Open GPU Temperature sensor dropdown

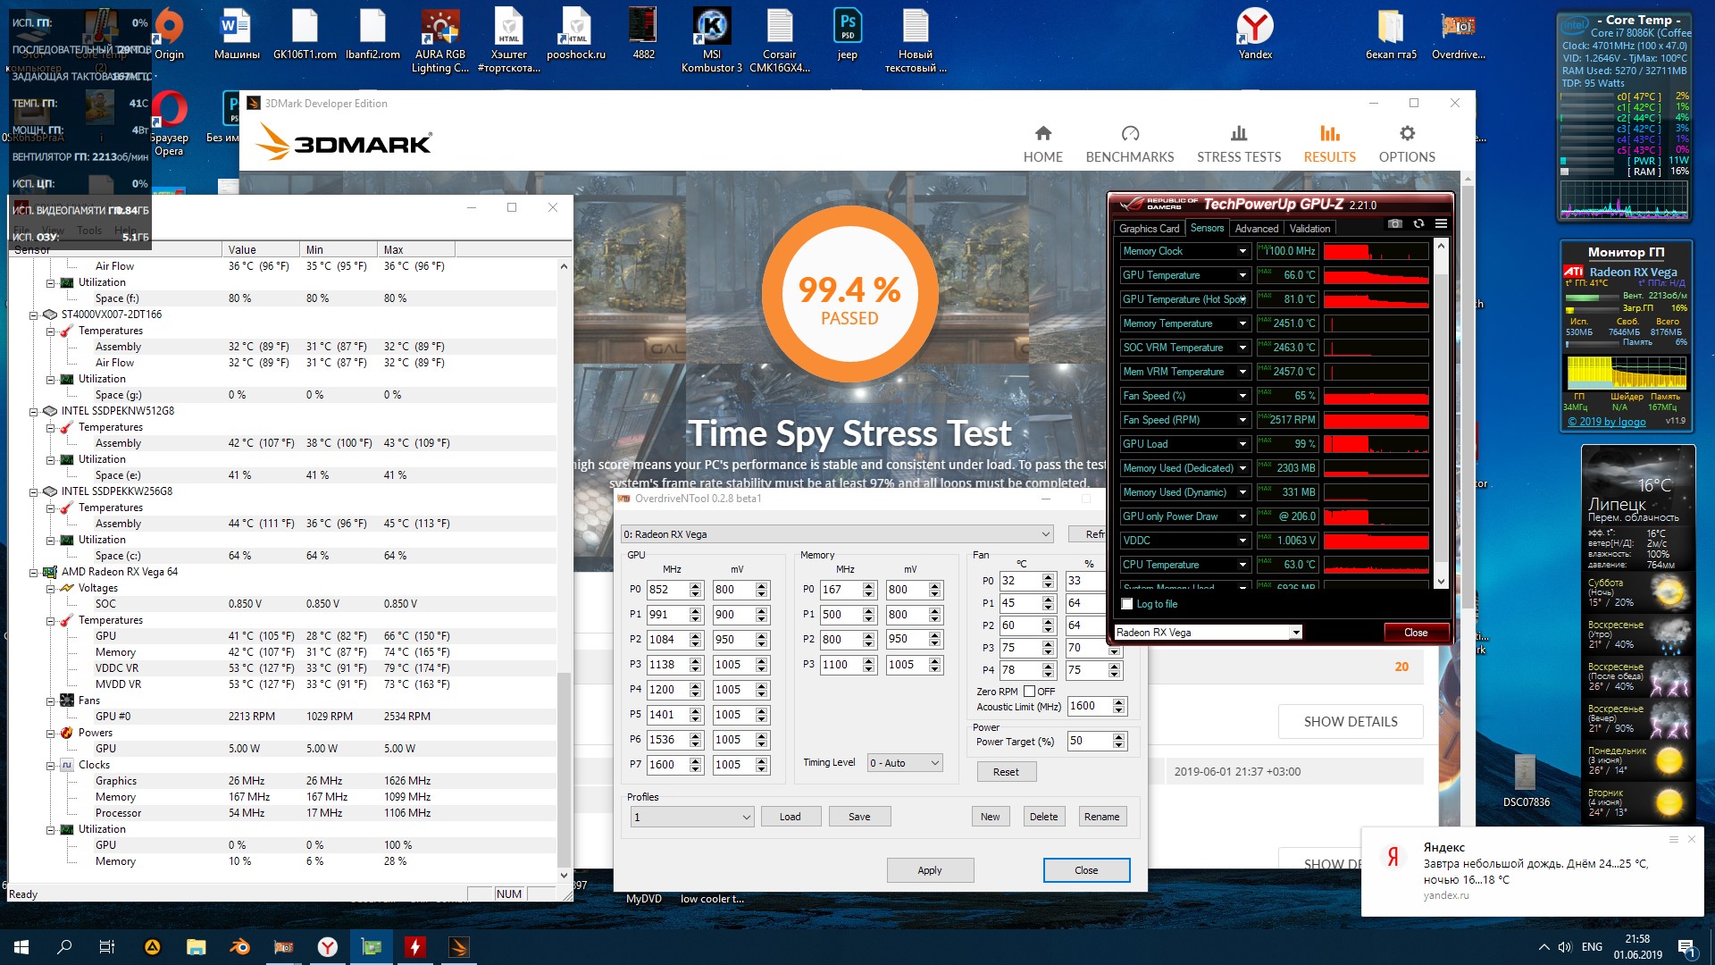1242,275
